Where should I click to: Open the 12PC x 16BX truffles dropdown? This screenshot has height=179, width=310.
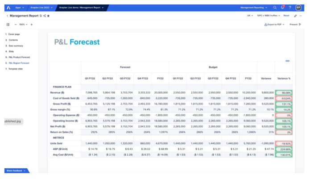click(269, 16)
